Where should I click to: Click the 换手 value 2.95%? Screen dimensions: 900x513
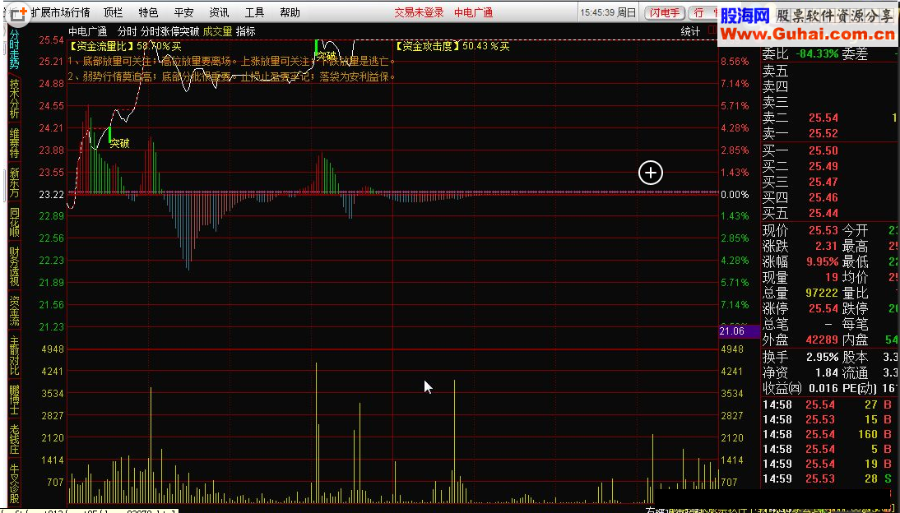pyautogui.click(x=821, y=357)
